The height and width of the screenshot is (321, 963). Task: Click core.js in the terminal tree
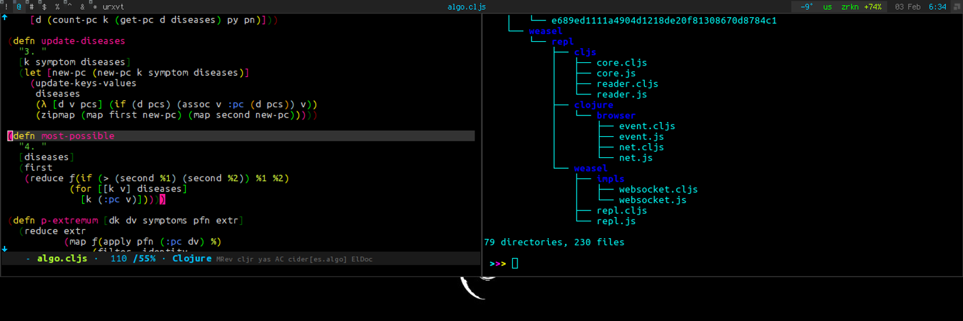pos(616,73)
